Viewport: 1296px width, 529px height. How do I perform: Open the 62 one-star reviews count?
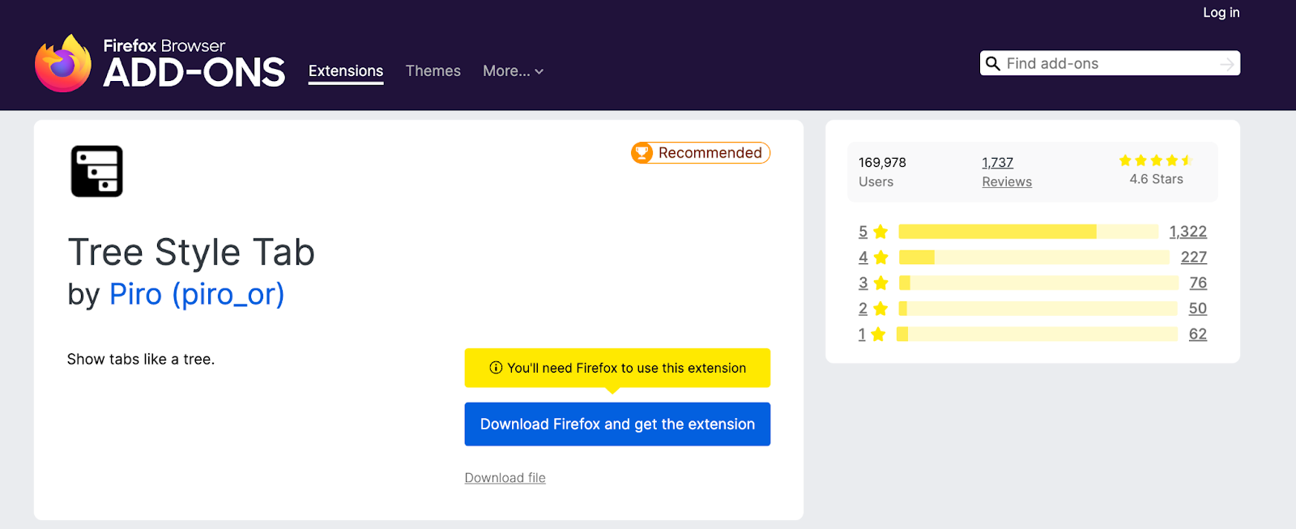[x=1198, y=335]
